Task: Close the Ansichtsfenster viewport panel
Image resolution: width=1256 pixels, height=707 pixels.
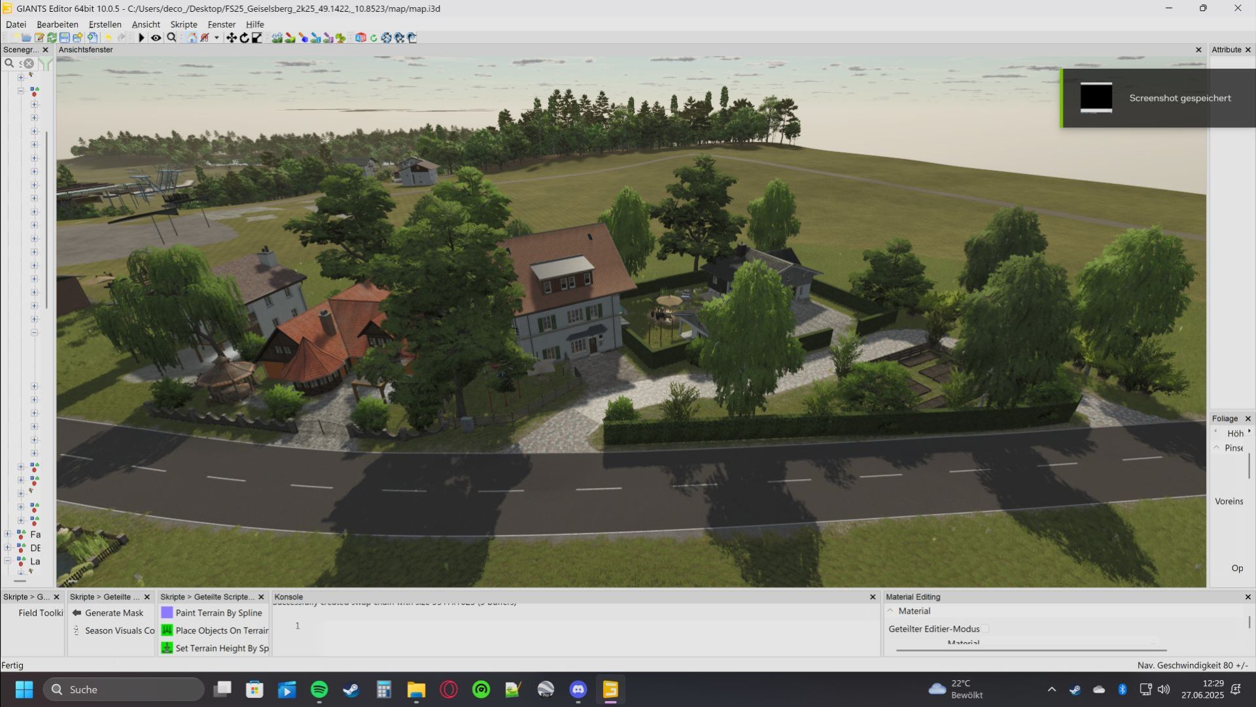Action: point(1198,50)
